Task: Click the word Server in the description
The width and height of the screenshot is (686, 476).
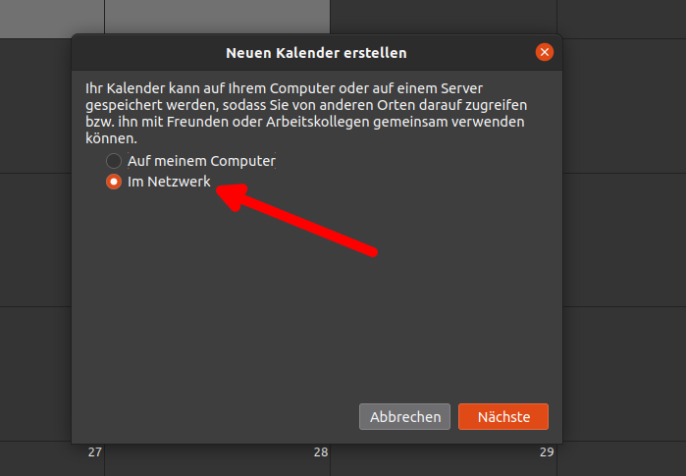Action: pos(461,88)
